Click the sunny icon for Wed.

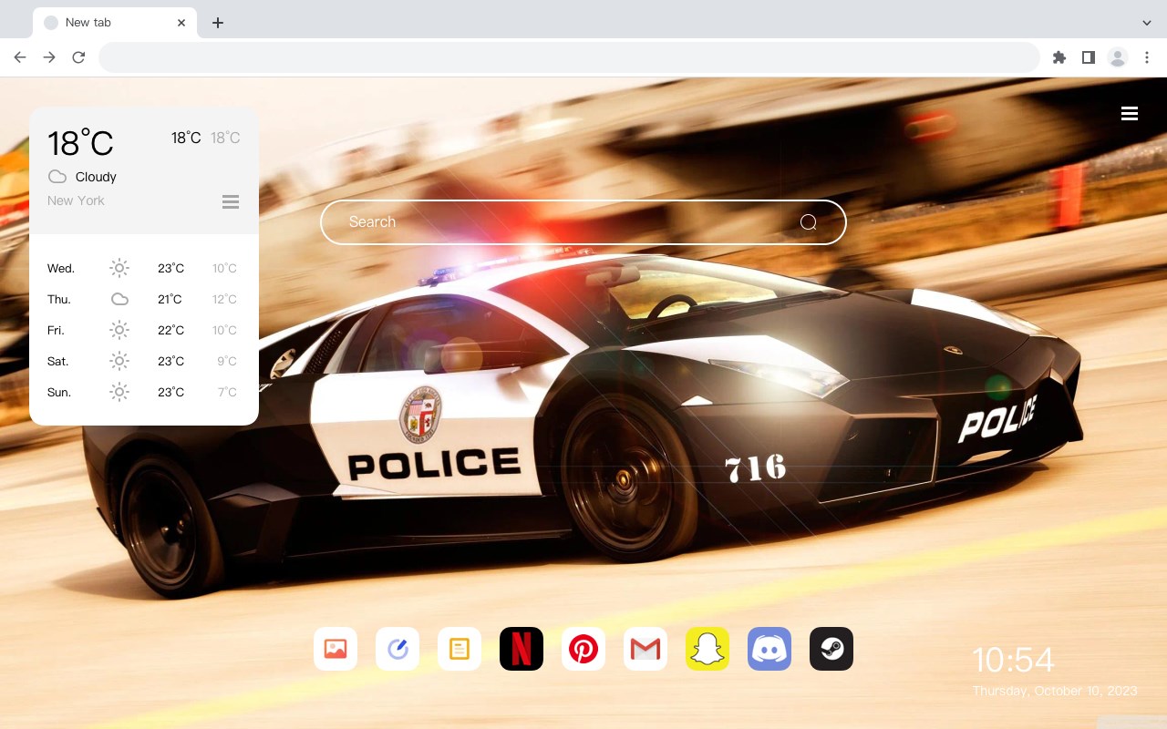[119, 268]
